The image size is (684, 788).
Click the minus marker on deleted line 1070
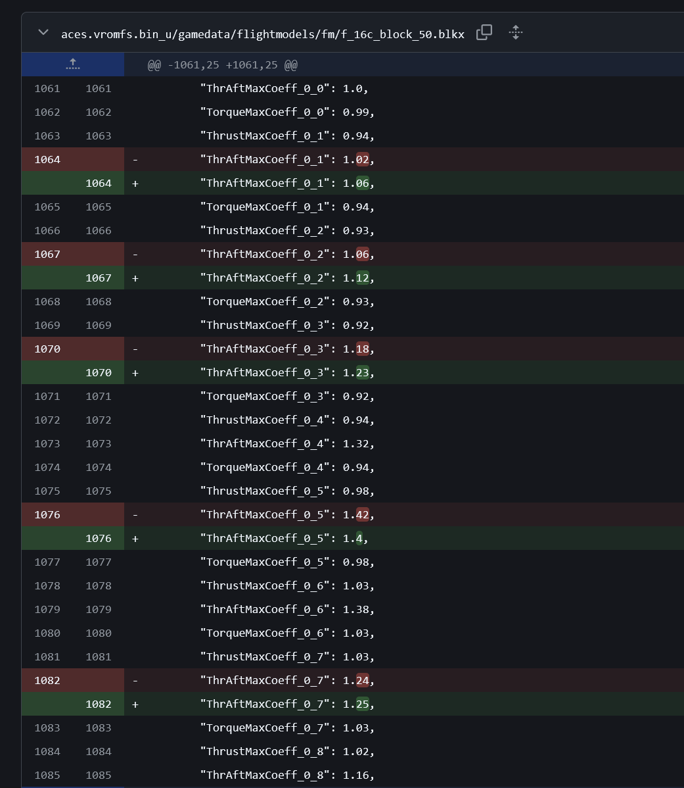[x=135, y=349]
